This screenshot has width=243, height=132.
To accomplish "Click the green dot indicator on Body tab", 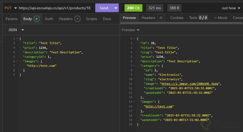I will [x=36, y=19].
